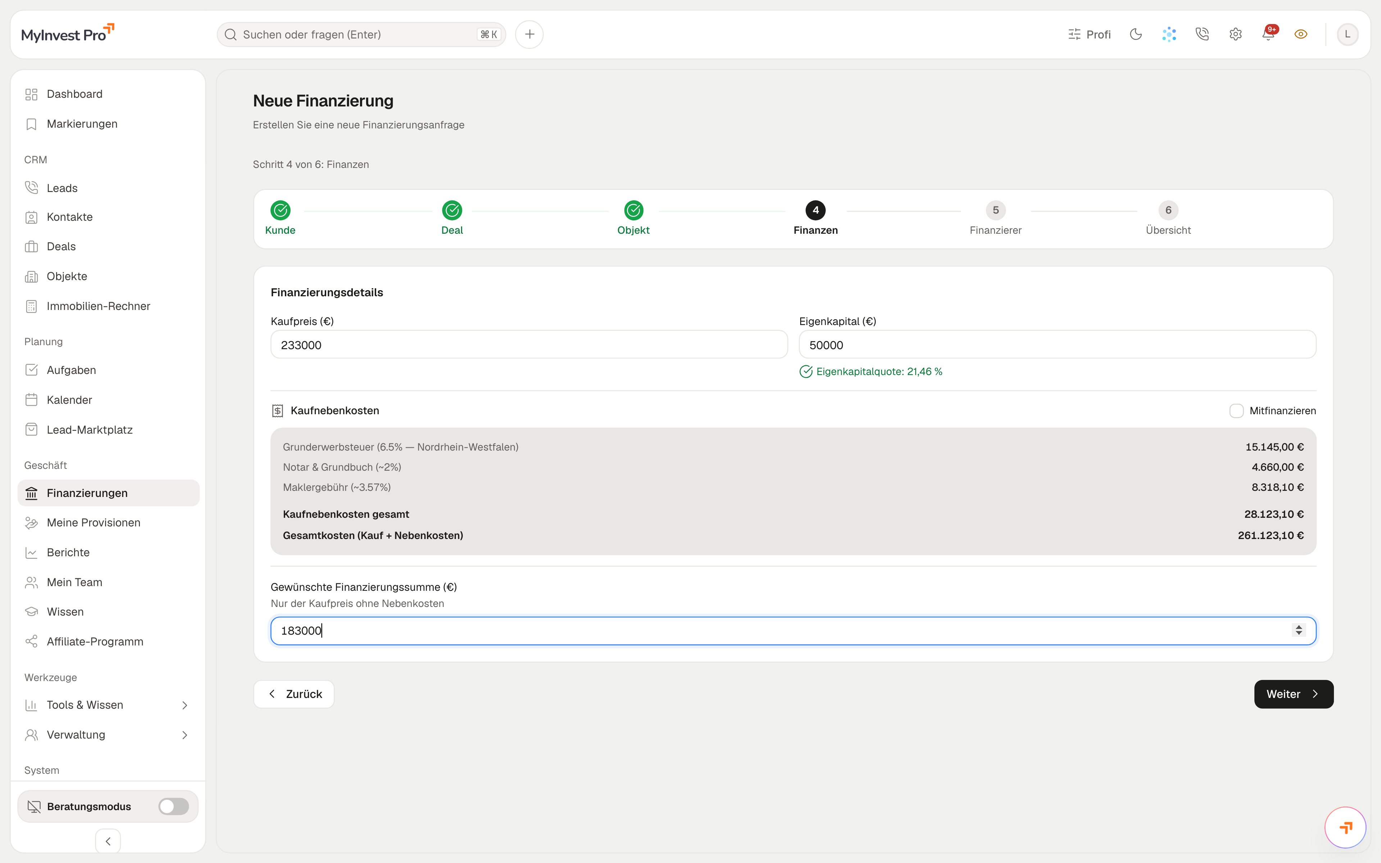Increase Finanzierungssumme with stepper arrows

1299,627
